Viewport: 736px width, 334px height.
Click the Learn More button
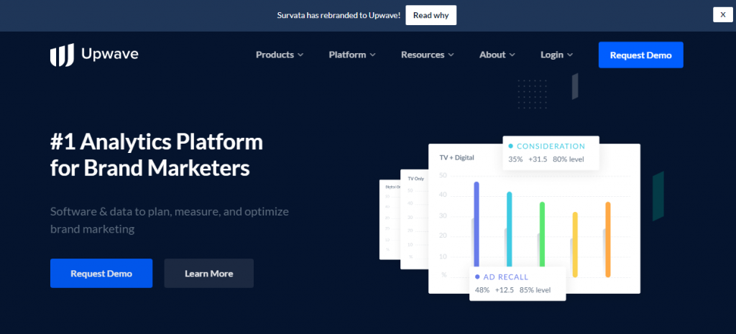pyautogui.click(x=209, y=273)
